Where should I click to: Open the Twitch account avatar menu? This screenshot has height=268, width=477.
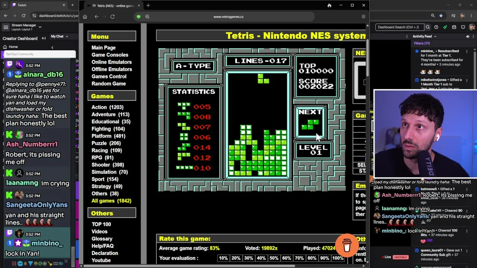[x=472, y=27]
